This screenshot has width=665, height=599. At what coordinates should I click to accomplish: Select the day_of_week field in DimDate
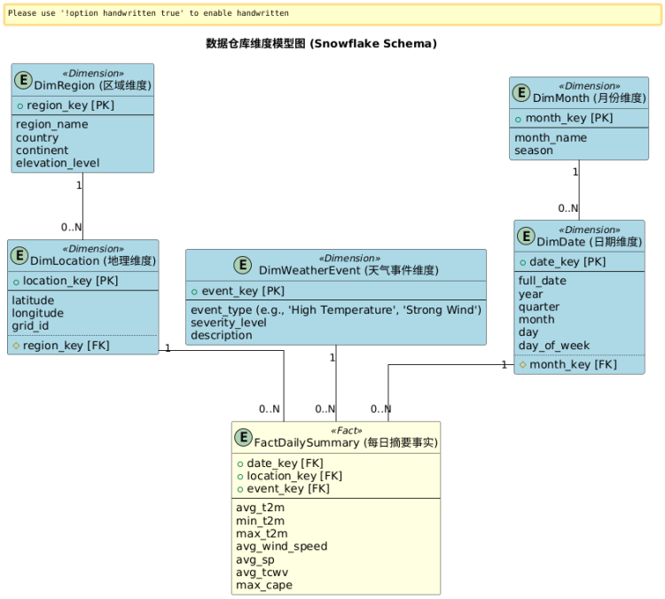554,346
